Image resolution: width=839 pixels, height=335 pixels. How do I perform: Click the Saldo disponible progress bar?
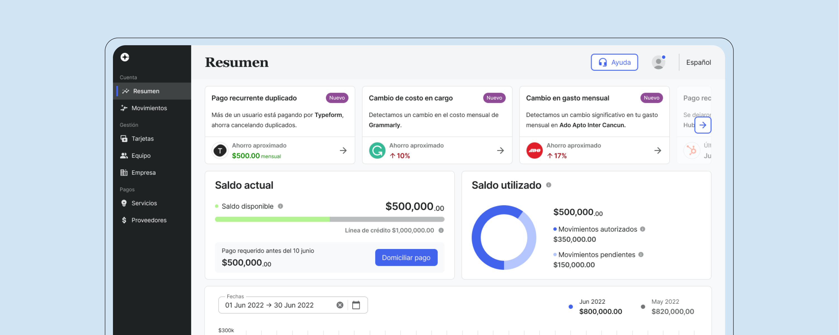coord(329,219)
